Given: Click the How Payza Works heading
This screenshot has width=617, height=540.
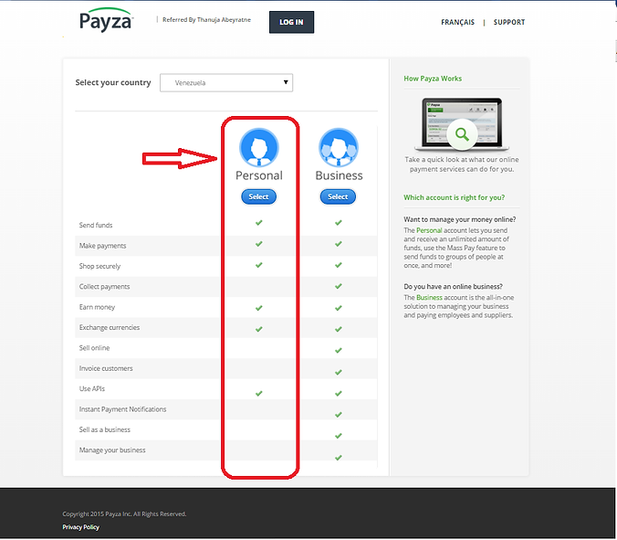Looking at the screenshot, I should pos(433,79).
